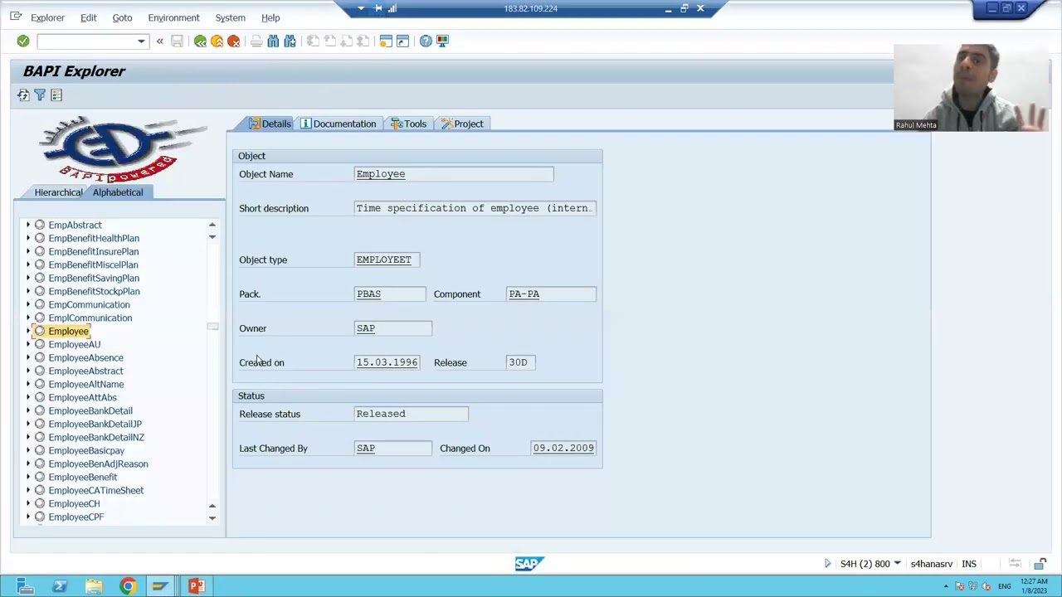Select EmployeeAltName in the tree

(85, 384)
